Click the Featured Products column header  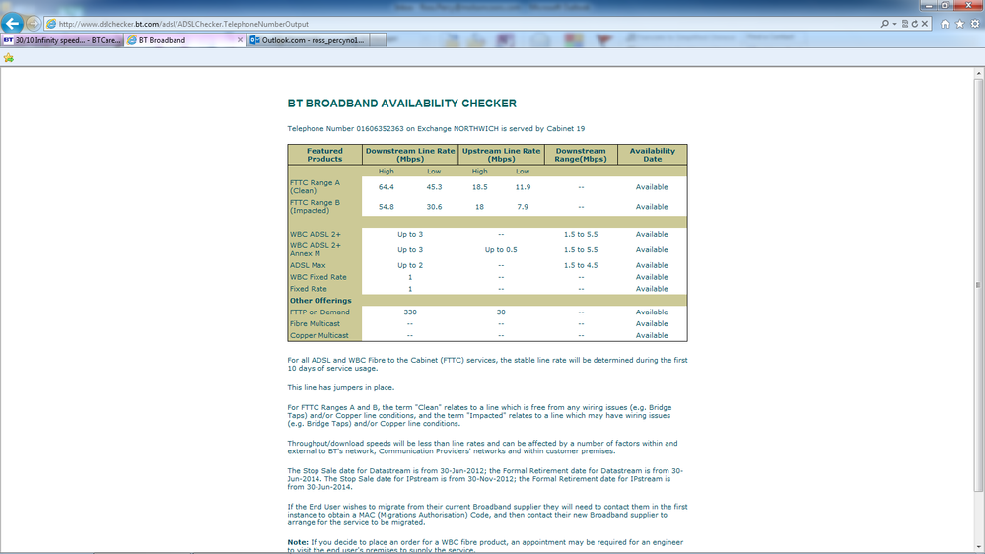pos(324,155)
